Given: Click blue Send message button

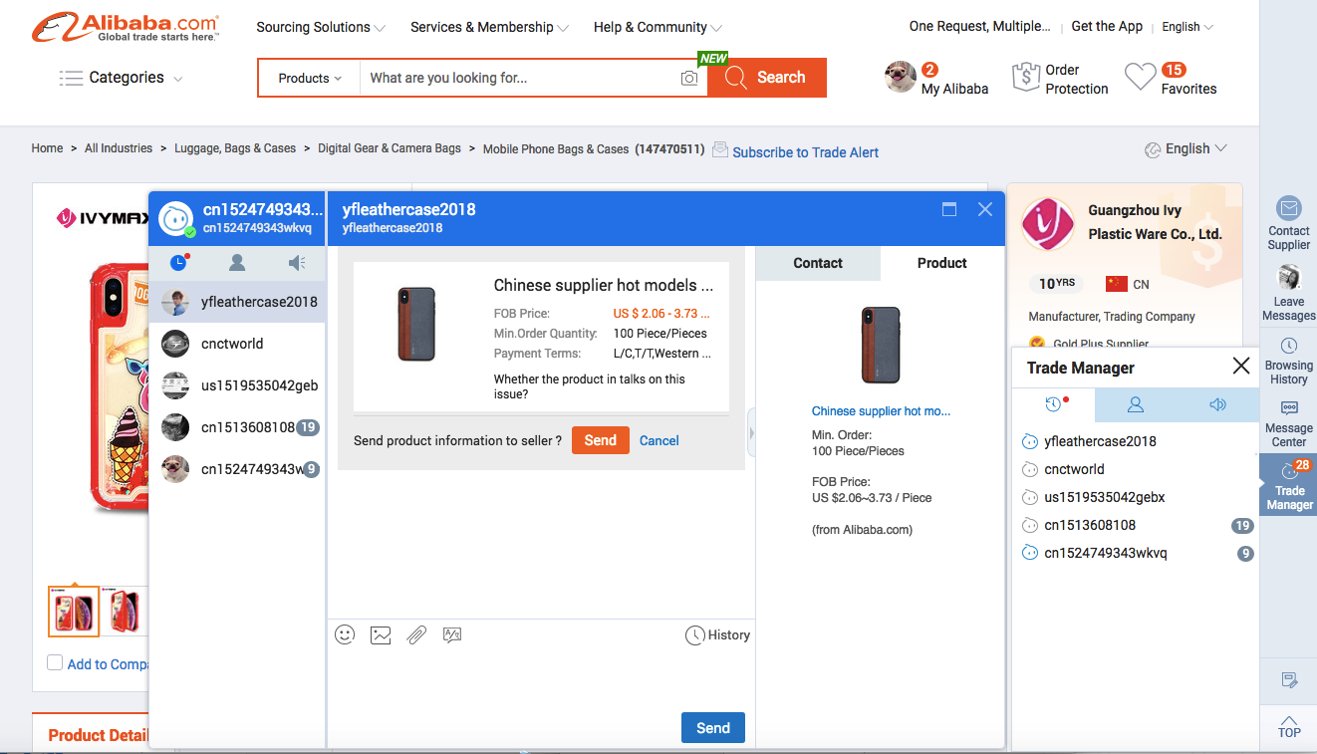Looking at the screenshot, I should click(713, 728).
